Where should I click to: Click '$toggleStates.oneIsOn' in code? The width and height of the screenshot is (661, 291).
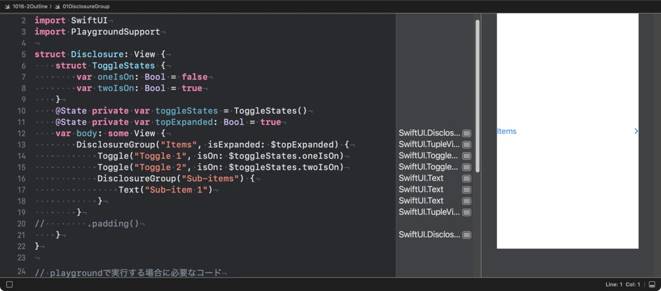[283, 157]
